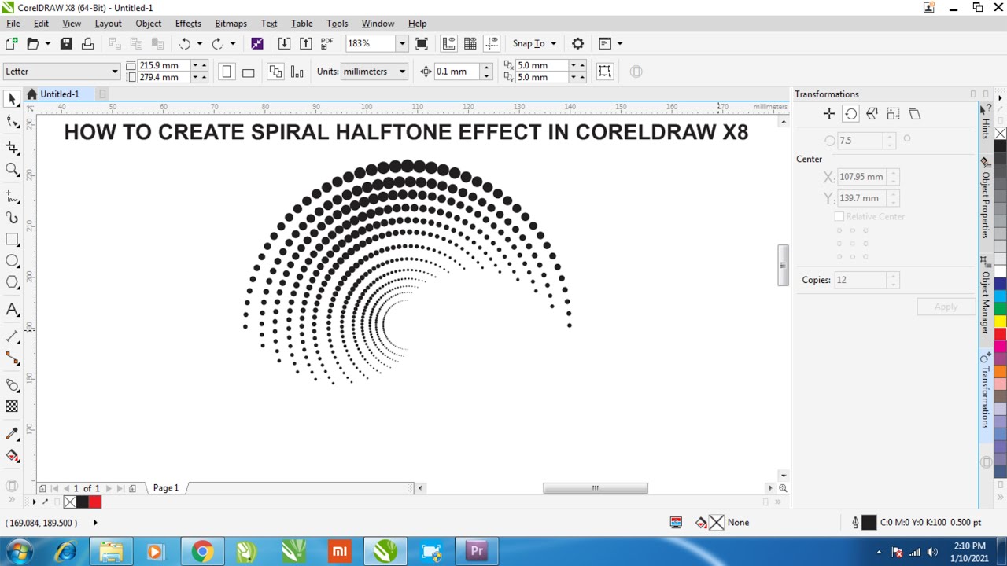Image resolution: width=1007 pixels, height=566 pixels.
Task: Open the Skew transformation tab
Action: point(914,114)
